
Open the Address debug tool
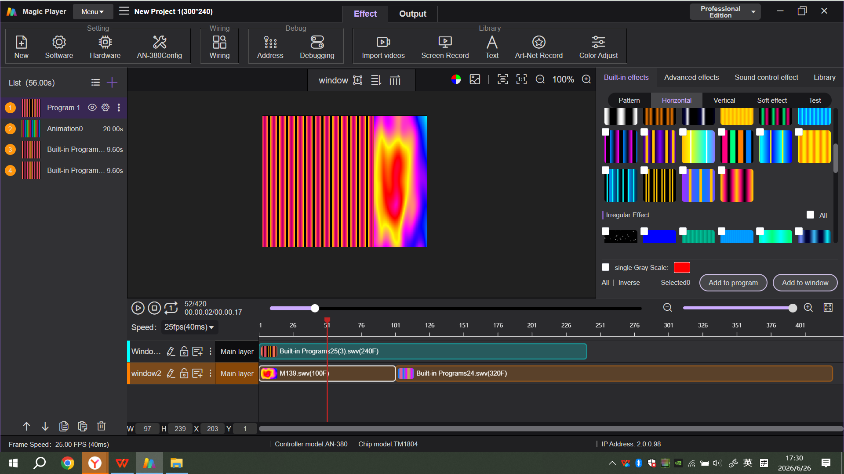click(x=270, y=47)
